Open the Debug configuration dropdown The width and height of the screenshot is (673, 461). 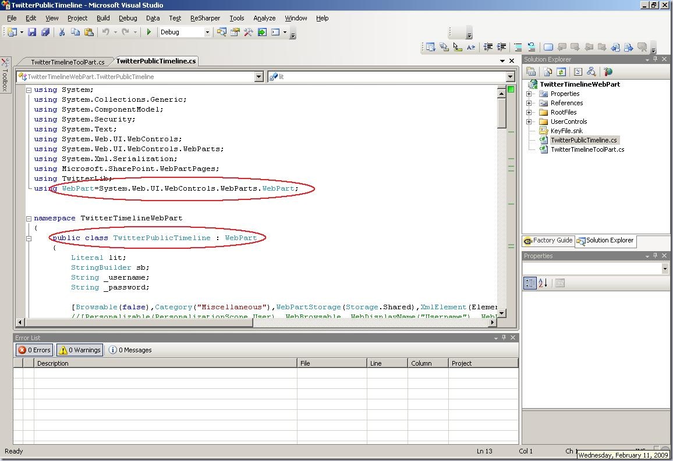pos(207,32)
